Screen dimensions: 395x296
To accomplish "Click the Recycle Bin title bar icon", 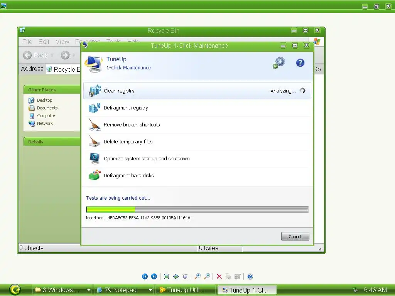I will tap(22, 30).
